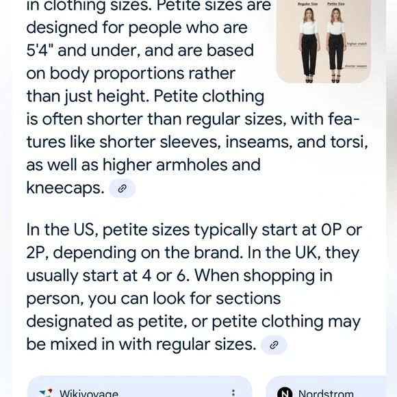Tap the "higher crotch" label in the image

[x=357, y=44]
